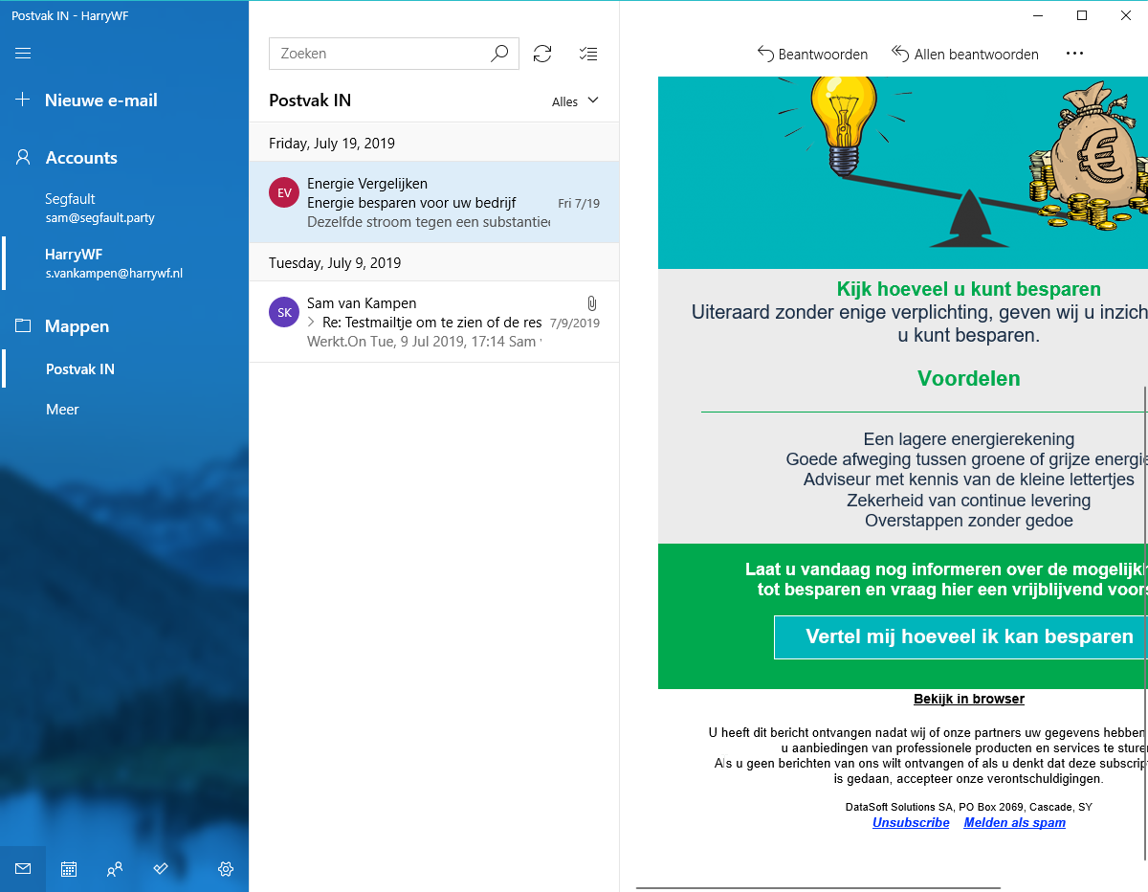
Task: Click the Mail envelope icon in bottom bar
Action: [23, 869]
